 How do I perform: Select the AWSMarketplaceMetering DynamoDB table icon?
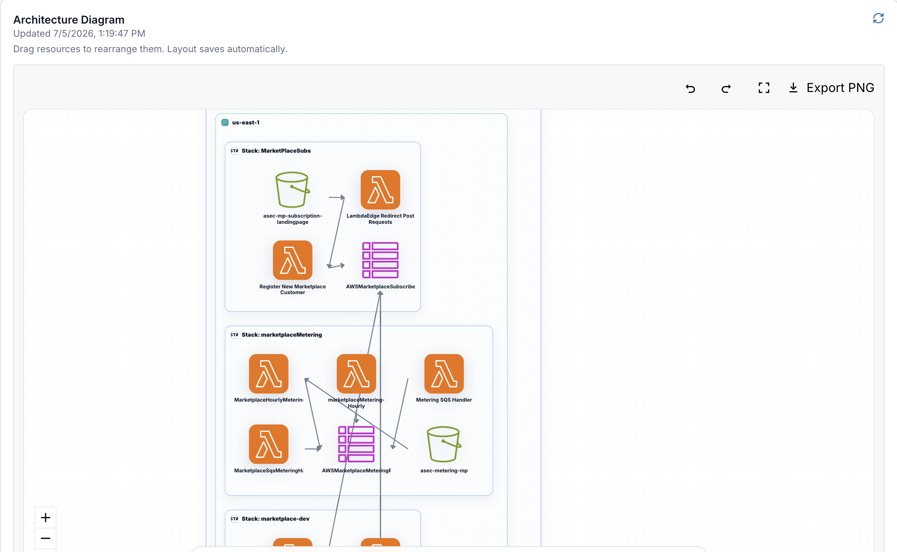pos(356,444)
